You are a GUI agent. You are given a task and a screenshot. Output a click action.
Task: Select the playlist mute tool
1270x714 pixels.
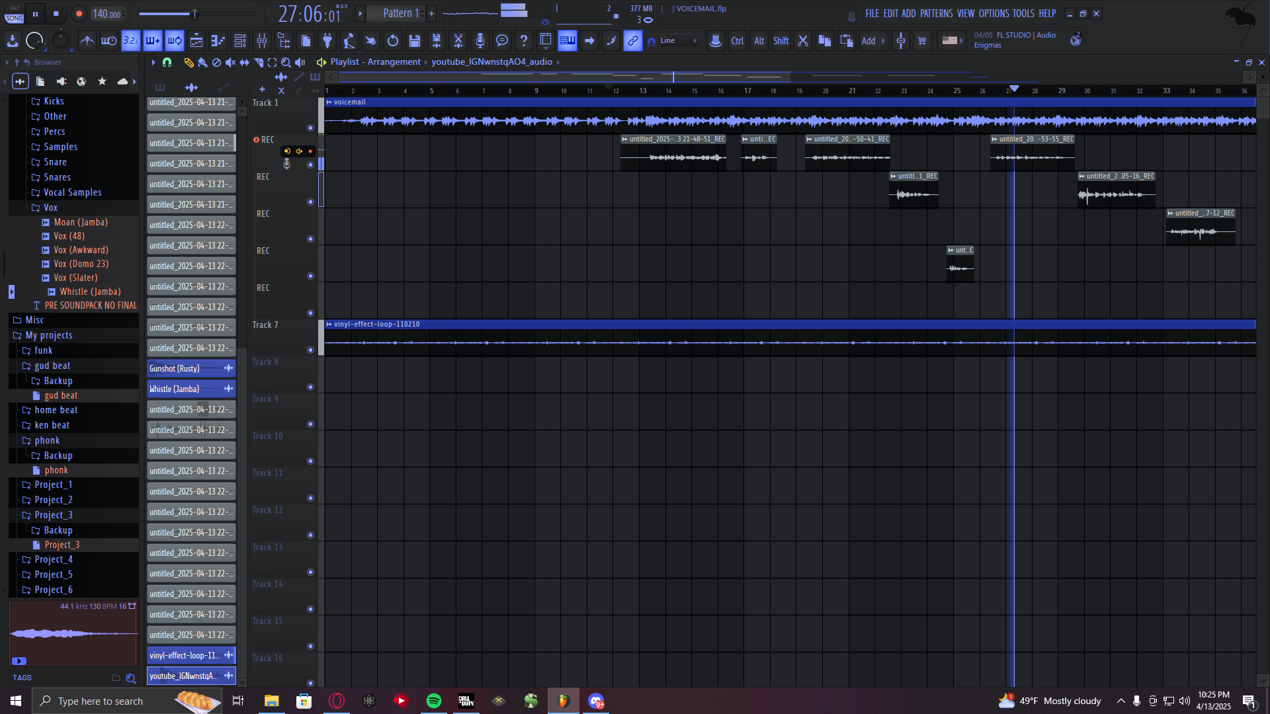point(230,62)
